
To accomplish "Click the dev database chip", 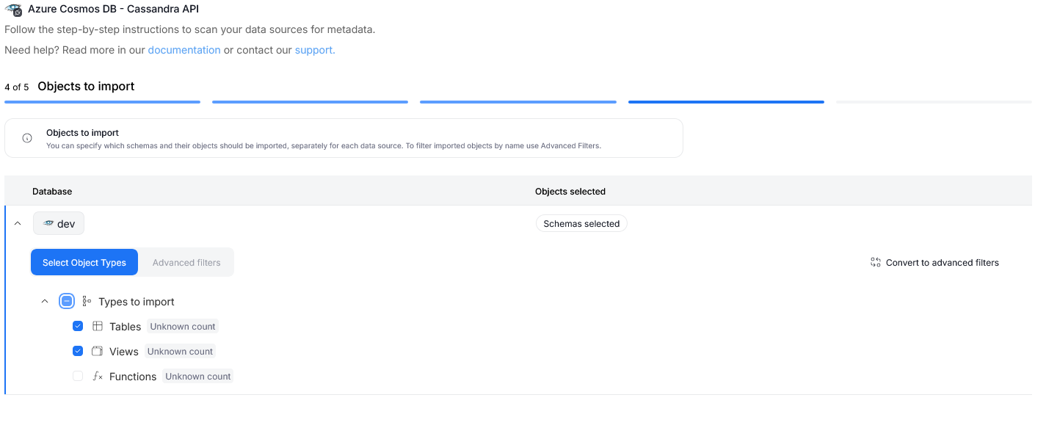I will coord(59,223).
